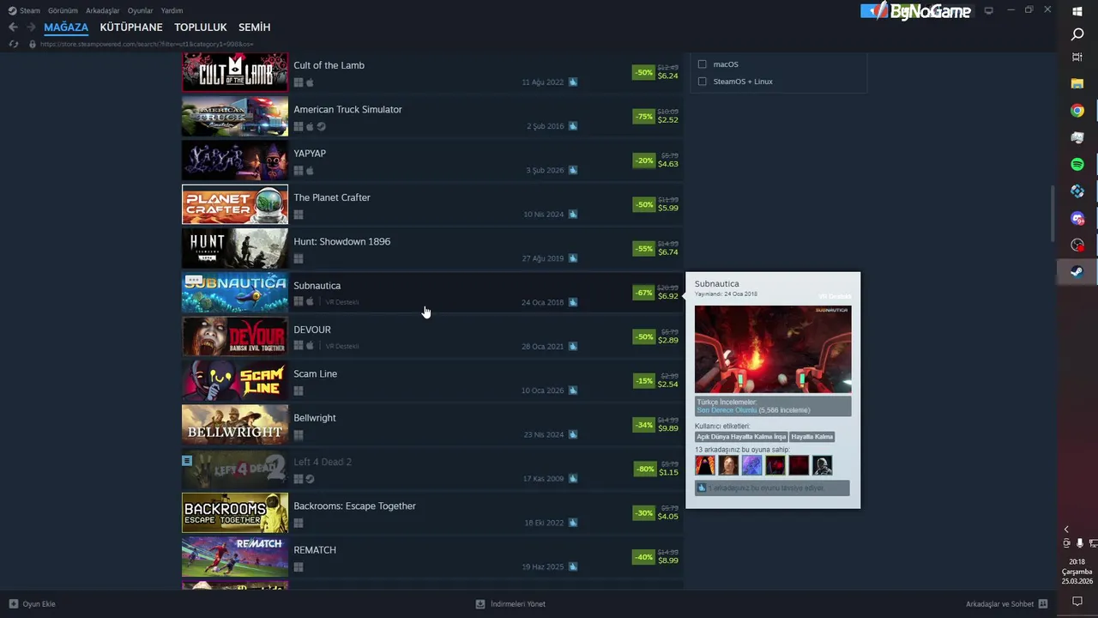Viewport: 1098px width, 618px height.
Task: Click the Hayatta Kalma tag
Action: (x=811, y=437)
